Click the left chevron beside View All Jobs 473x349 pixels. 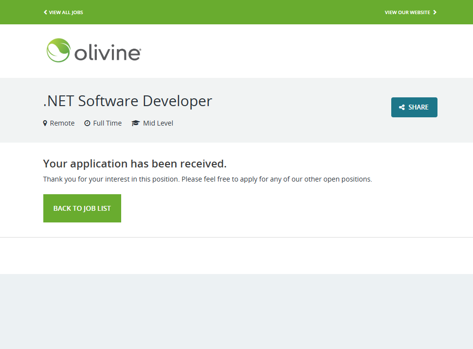[x=45, y=12]
